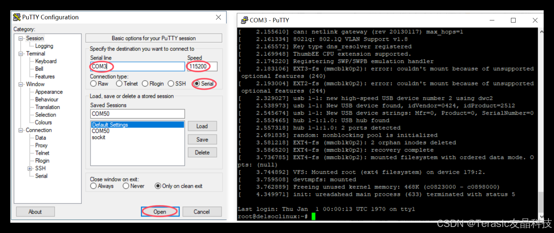Click the PuTTY terminal vertical scrollbar
Screen dimensions: 554x233
(x=541, y=124)
